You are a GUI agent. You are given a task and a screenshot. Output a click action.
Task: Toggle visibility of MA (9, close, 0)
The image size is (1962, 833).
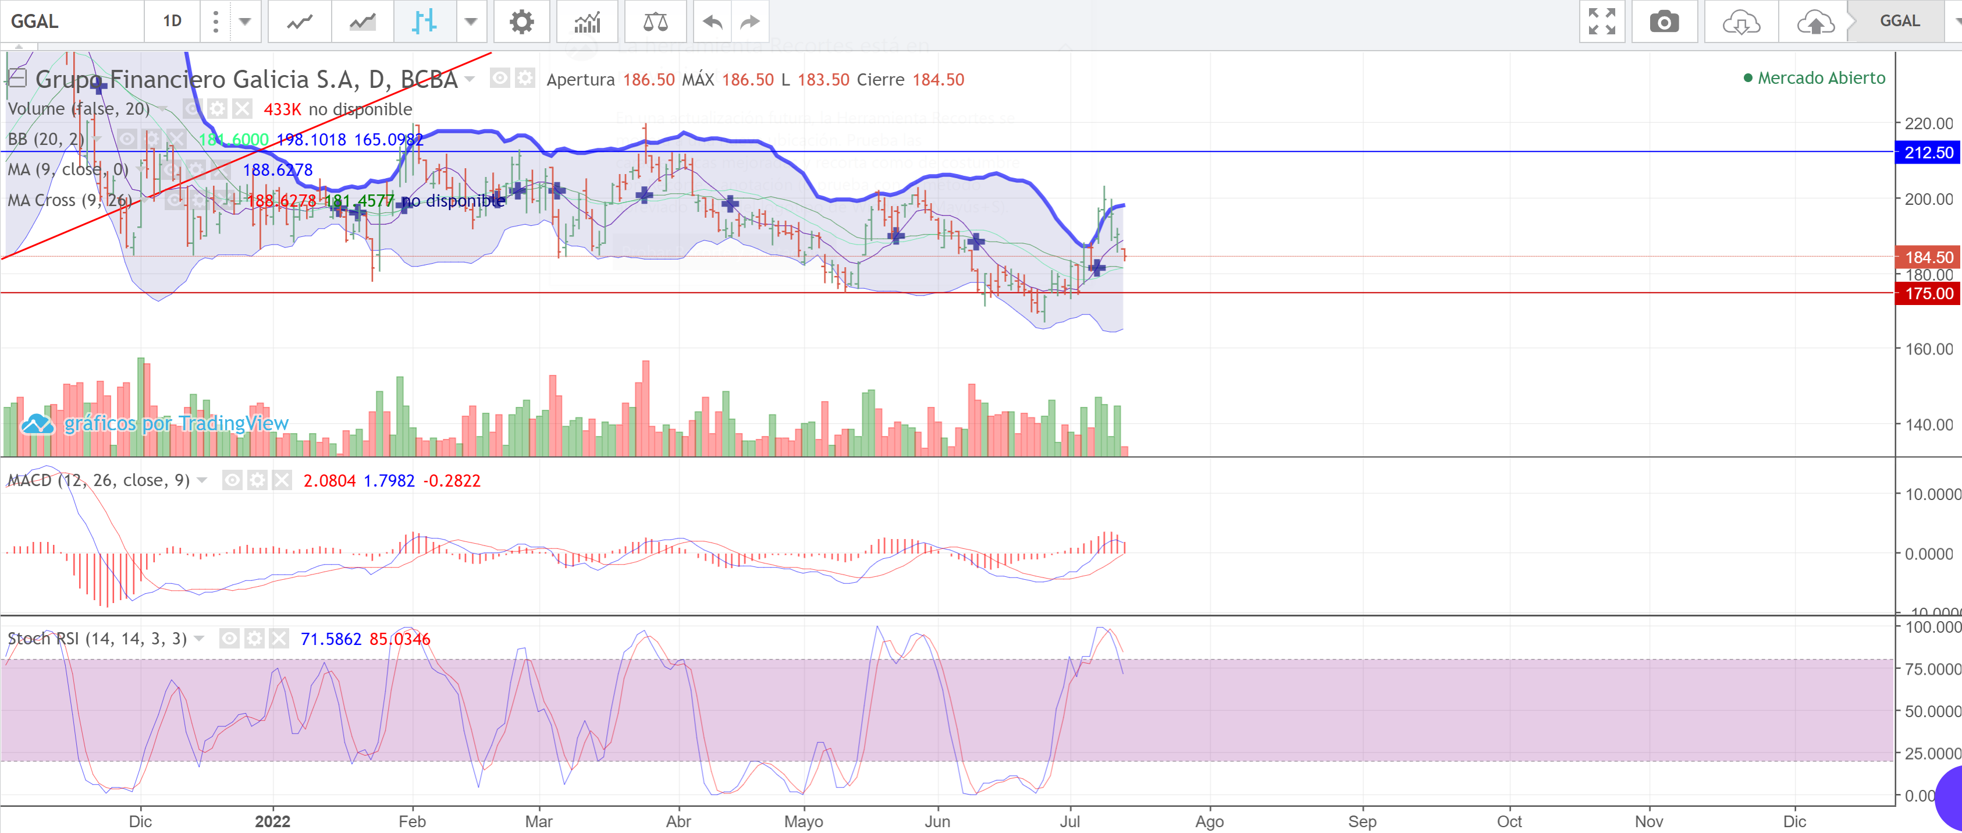[x=170, y=169]
